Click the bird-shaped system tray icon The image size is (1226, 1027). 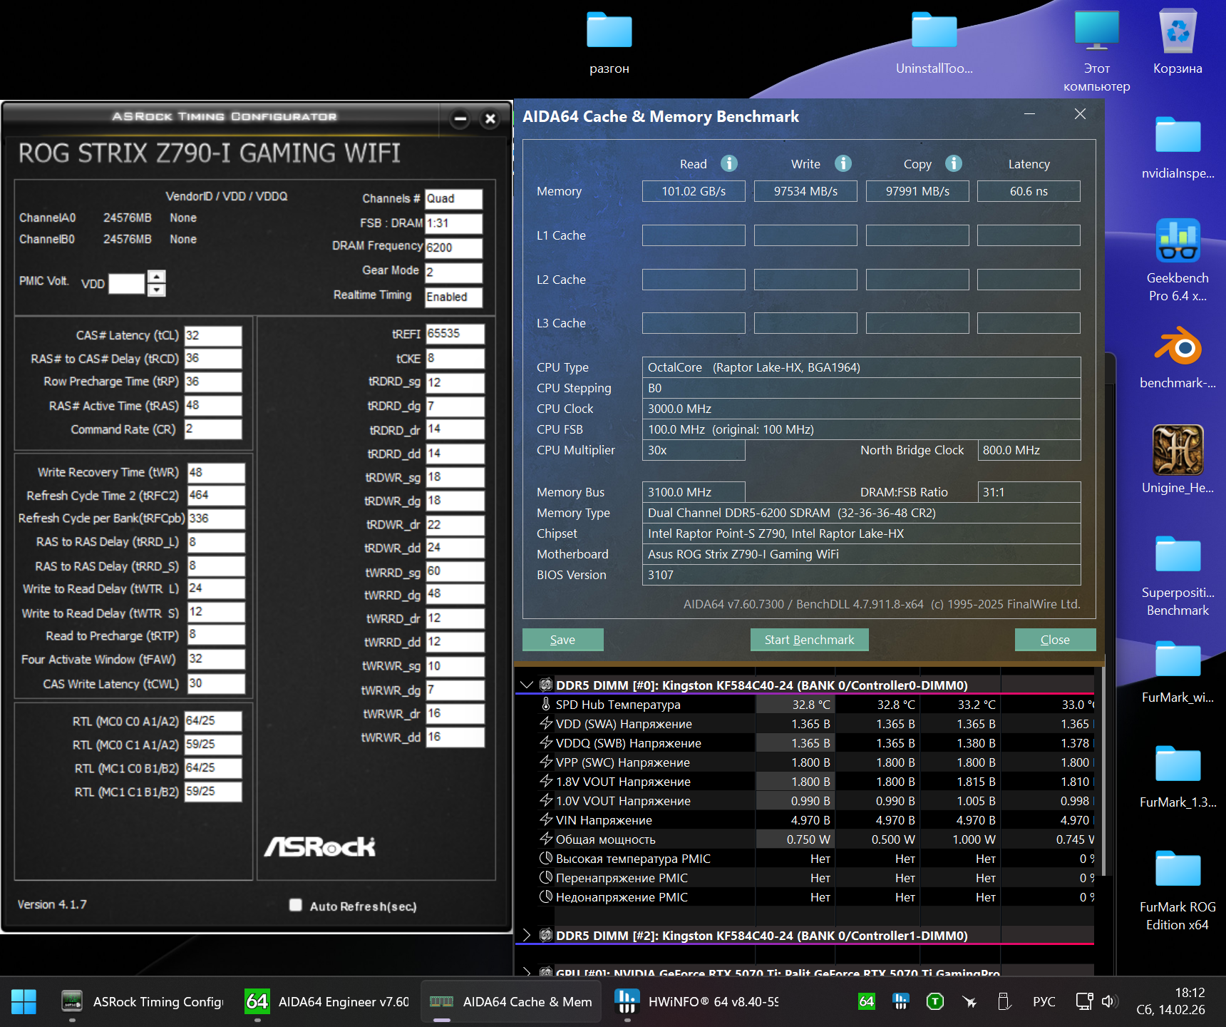pyautogui.click(x=969, y=1001)
